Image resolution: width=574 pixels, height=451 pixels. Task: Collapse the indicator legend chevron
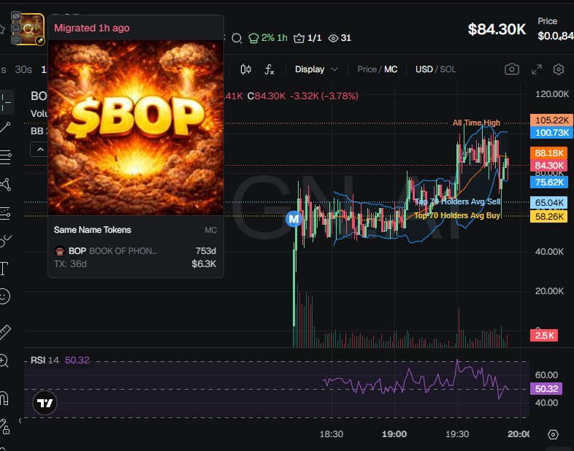pyautogui.click(x=40, y=150)
